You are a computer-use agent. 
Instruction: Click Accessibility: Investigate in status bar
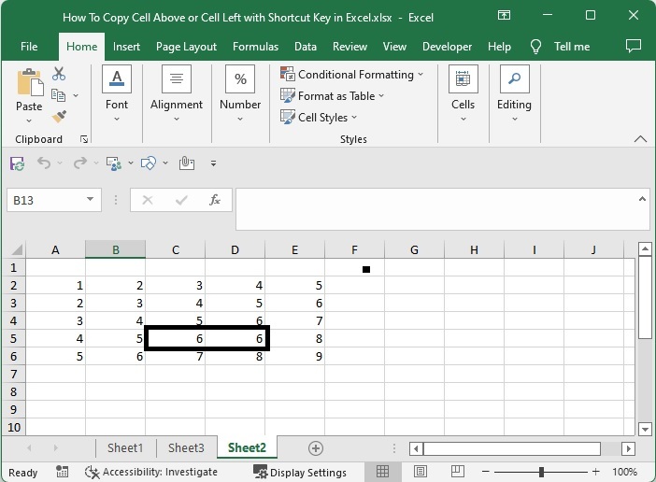click(x=151, y=472)
